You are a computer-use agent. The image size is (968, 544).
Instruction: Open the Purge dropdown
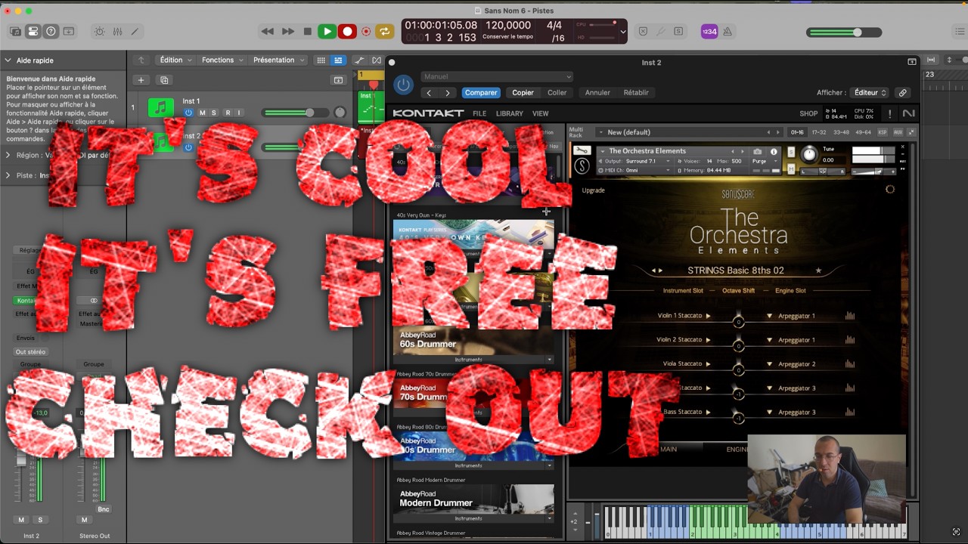point(763,161)
